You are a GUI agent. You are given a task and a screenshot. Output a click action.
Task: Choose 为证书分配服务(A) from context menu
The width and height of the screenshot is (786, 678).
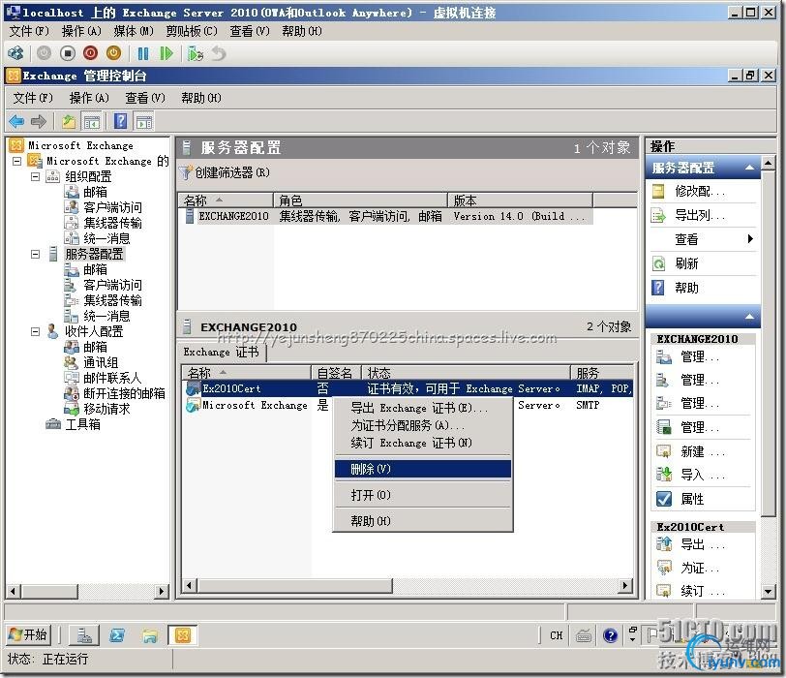click(x=423, y=425)
